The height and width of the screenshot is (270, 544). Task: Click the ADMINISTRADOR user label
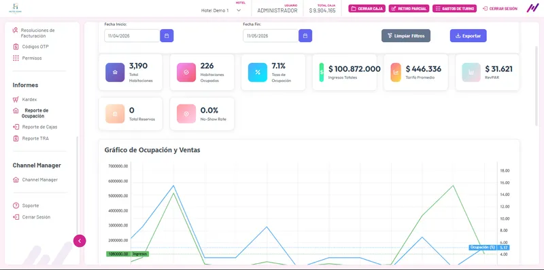point(277,11)
